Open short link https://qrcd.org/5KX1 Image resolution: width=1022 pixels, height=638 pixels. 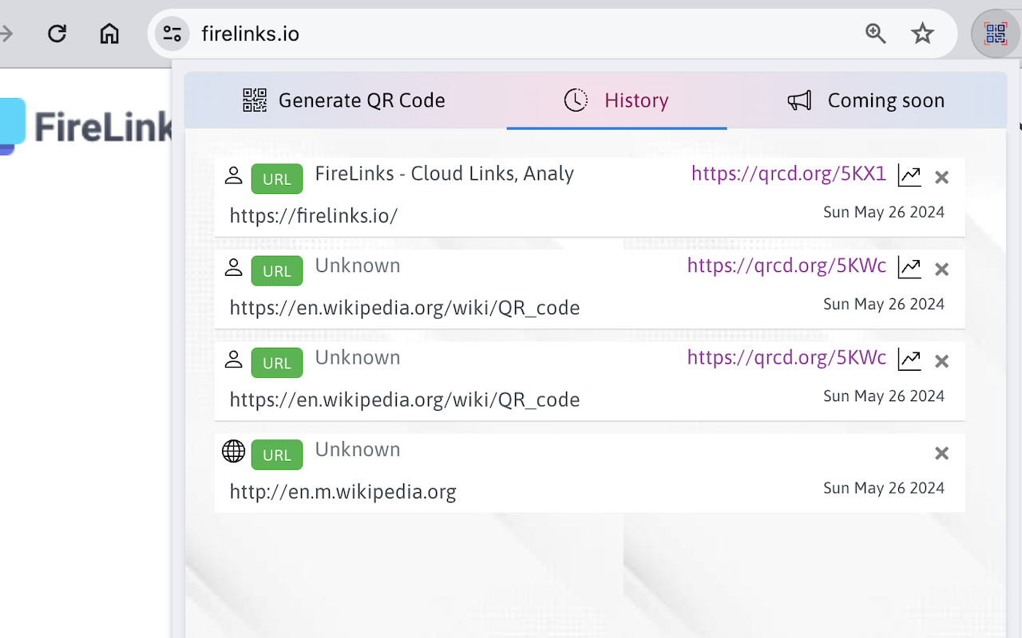[788, 174]
